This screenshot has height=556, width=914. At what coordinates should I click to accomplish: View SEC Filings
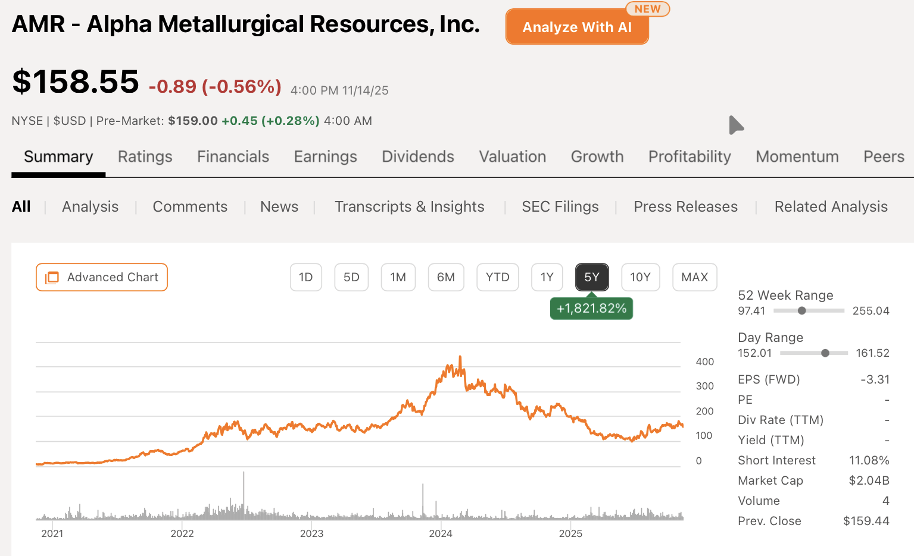(560, 206)
